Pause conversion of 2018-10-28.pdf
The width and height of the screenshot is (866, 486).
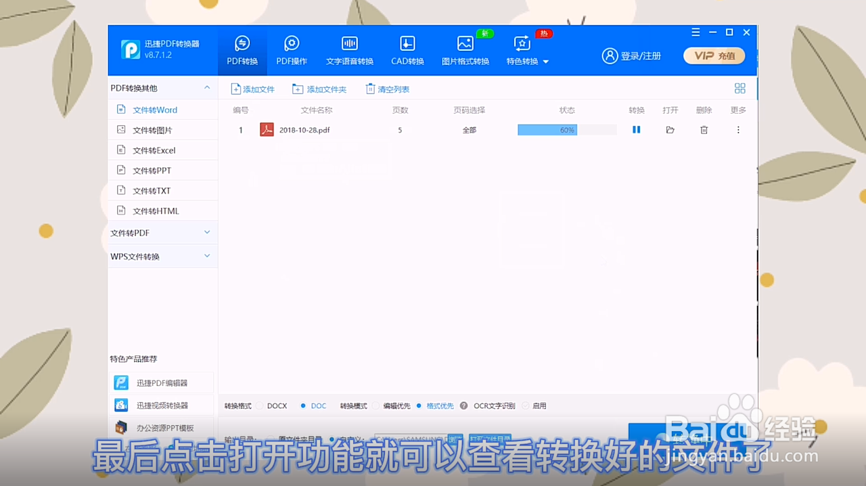click(636, 130)
